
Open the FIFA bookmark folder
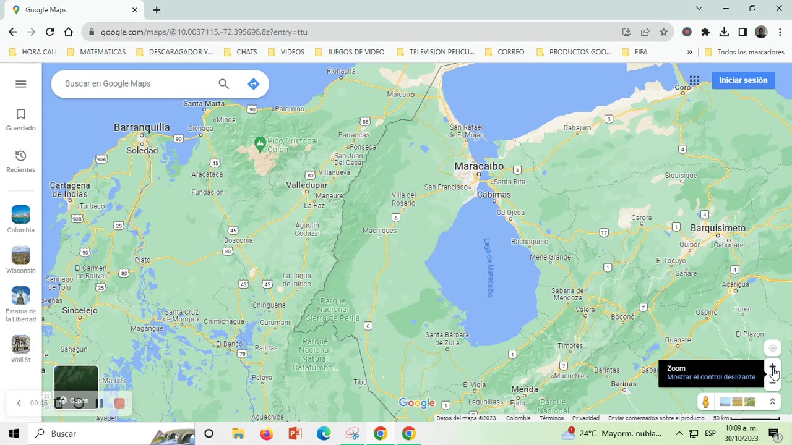[635, 52]
